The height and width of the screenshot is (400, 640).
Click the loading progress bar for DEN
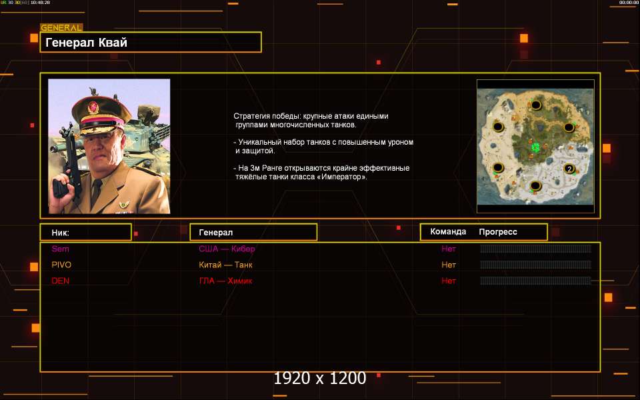(x=535, y=281)
